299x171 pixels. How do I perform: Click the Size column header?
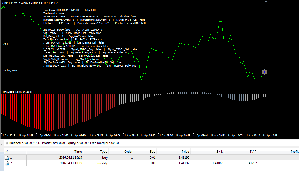145,152
